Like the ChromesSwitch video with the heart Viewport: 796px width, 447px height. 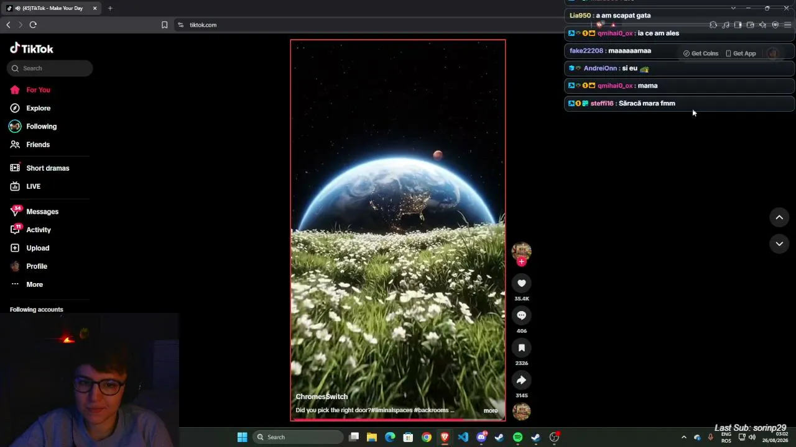tap(521, 283)
